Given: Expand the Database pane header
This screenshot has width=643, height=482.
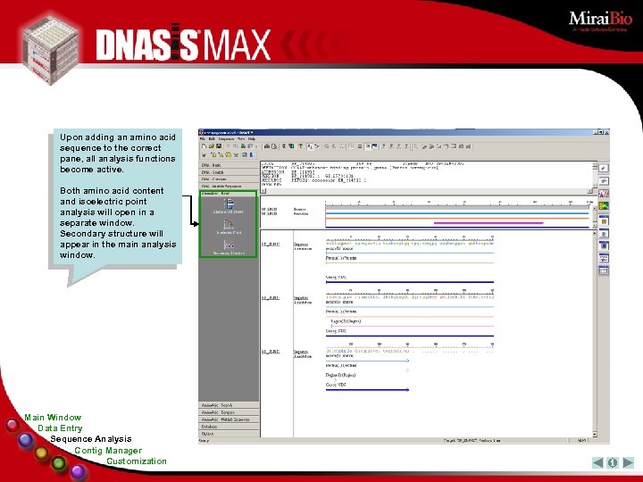Looking at the screenshot, I should pyautogui.click(x=229, y=427).
